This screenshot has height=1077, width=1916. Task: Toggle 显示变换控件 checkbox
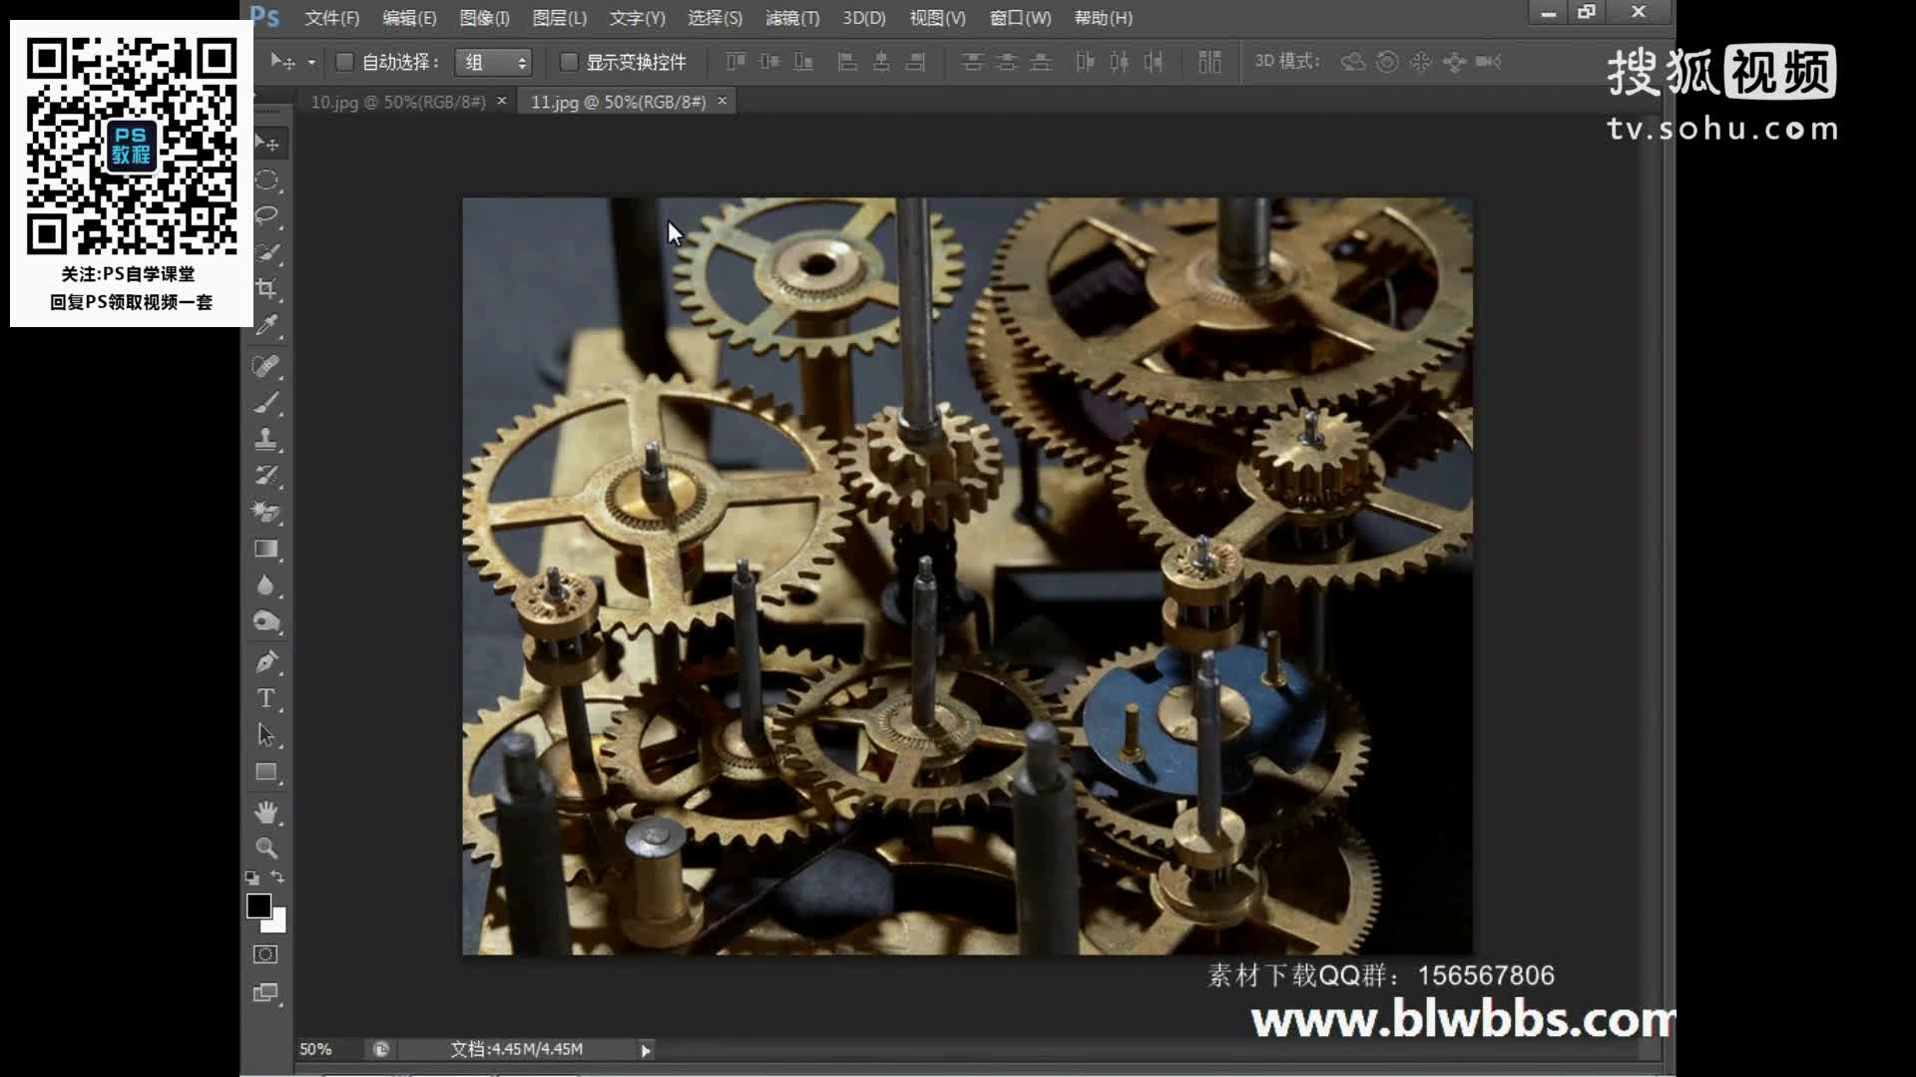click(x=569, y=62)
